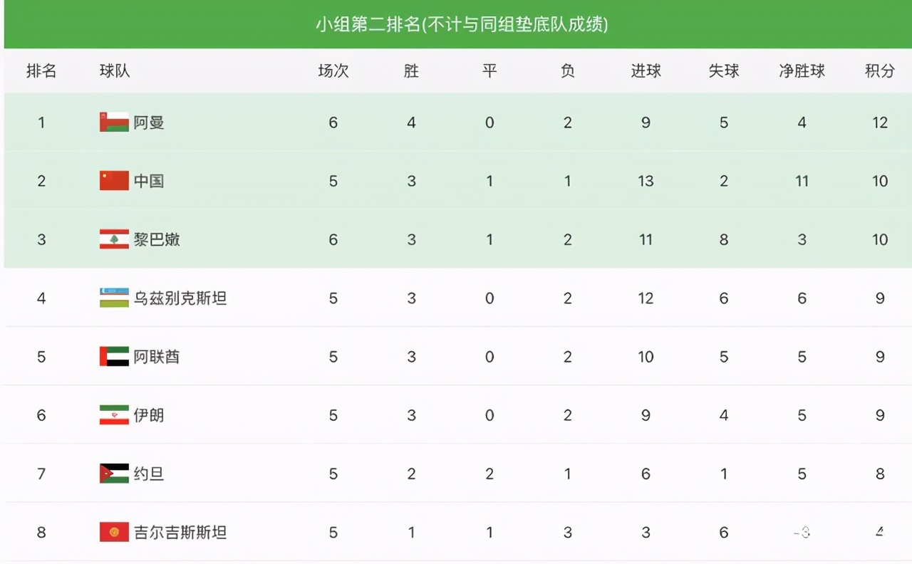This screenshot has width=912, height=564.
Task: Click the Uzbekistan flag icon
Action: tap(114, 298)
